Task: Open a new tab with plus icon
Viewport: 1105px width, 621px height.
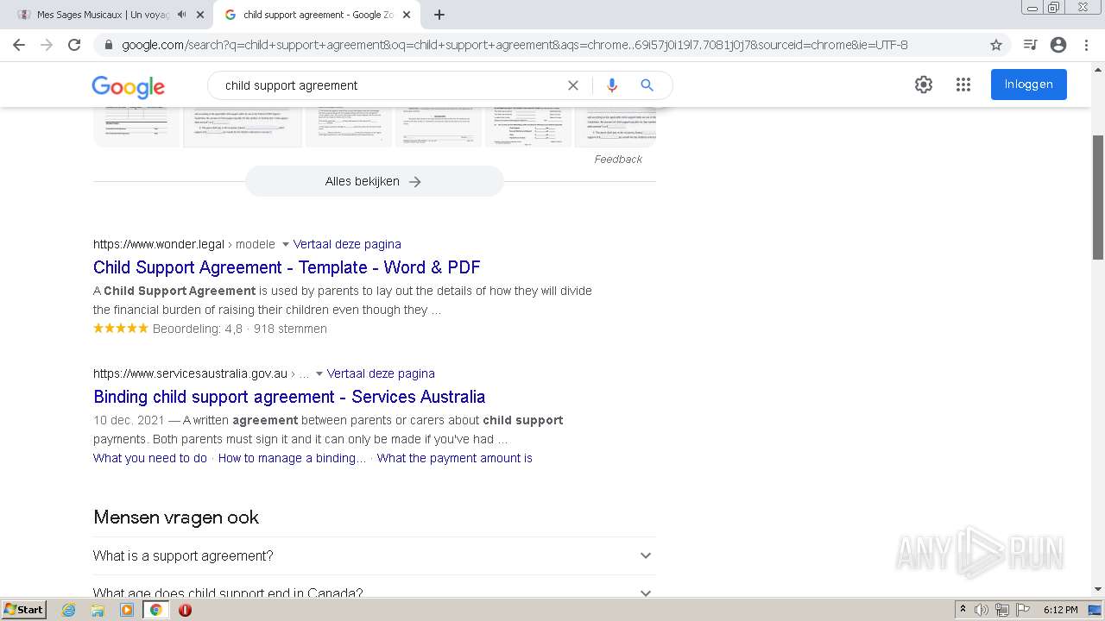Action: [439, 15]
